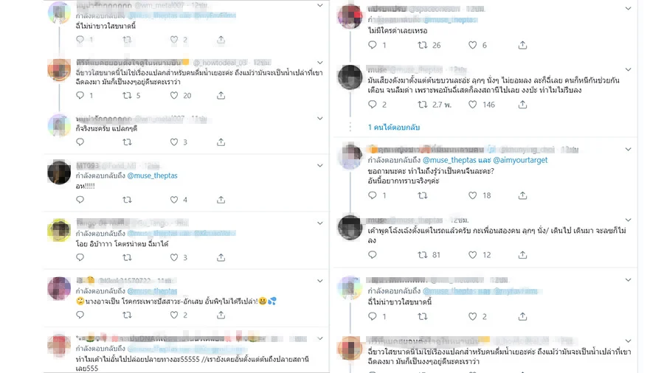Open the '1 คนได้ตอบกลับ' replies link
Screen dimensions: 664x373
[x=394, y=128]
